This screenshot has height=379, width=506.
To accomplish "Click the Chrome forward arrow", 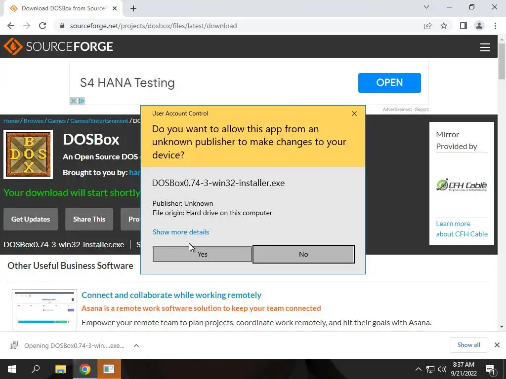I will 27,26.
